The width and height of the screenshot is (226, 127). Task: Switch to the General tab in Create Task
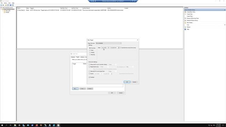click(x=73, y=57)
